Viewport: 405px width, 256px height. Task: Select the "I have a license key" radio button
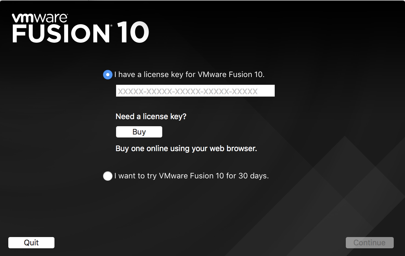(x=107, y=75)
